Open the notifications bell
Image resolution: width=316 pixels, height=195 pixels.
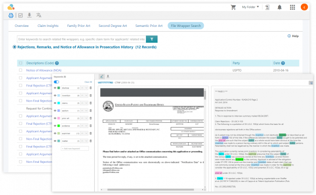click(280, 7)
